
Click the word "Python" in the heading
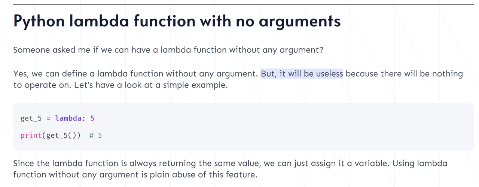pos(39,21)
